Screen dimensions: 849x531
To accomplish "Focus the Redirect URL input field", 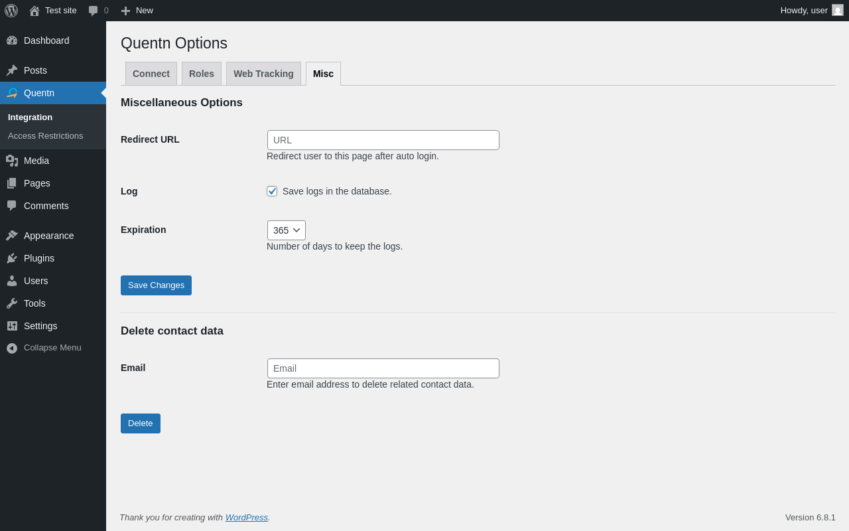I will pos(383,140).
